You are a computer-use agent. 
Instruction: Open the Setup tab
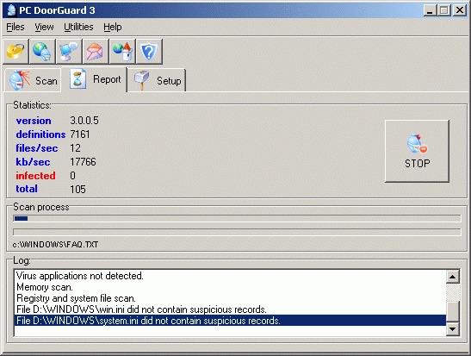157,80
